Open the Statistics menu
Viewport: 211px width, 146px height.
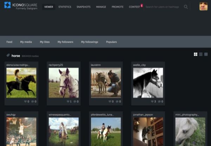(x=65, y=7)
